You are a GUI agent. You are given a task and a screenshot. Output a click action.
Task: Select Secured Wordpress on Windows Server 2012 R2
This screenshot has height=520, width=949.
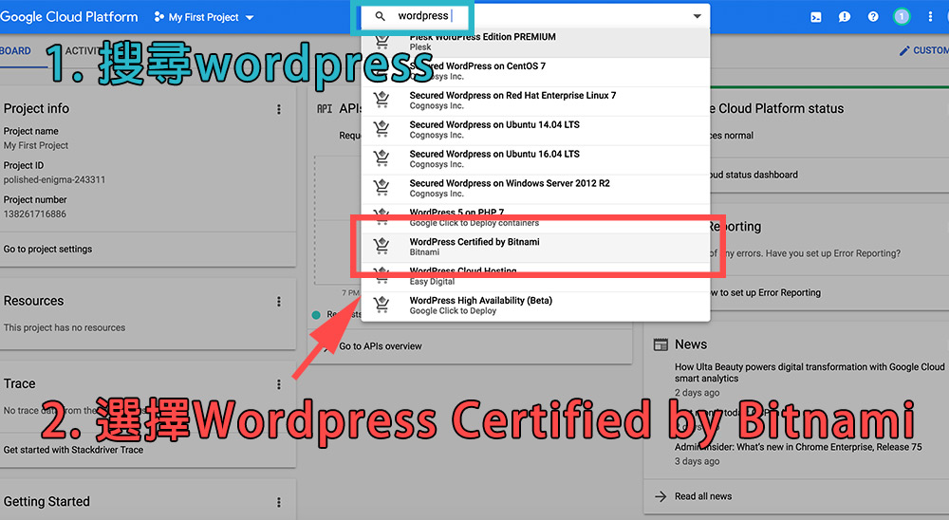[535, 188]
